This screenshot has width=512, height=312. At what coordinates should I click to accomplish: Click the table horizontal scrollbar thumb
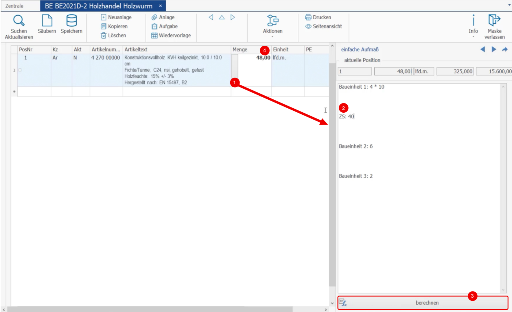pyautogui.click(x=150, y=309)
